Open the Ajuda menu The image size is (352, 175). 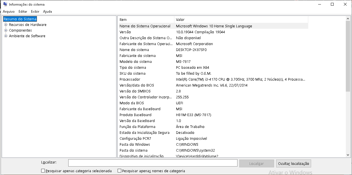47,12
